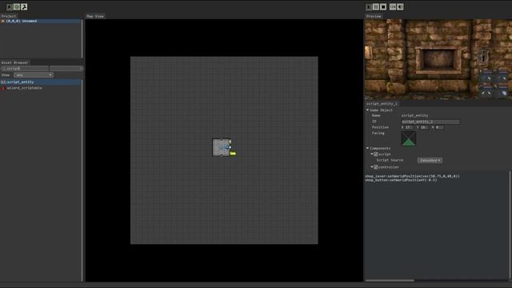This screenshot has height=288, width=512.
Task: Collapse the Game Object section
Action: click(367, 110)
